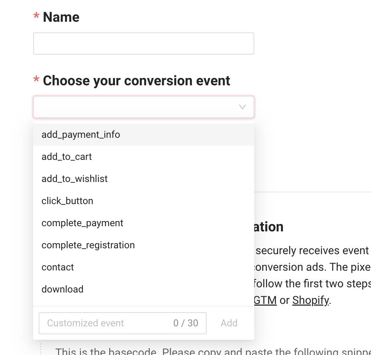Pick the contact event option
Viewport: 371px width, 355px height.
click(x=144, y=267)
